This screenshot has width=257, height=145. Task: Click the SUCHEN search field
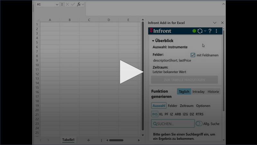click(173, 124)
